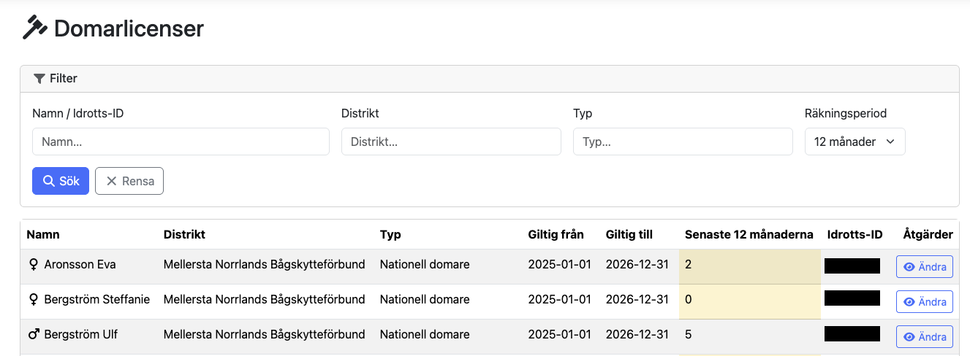Click the Giltig till column header
Viewport: 970px width, 356px height.
click(629, 235)
